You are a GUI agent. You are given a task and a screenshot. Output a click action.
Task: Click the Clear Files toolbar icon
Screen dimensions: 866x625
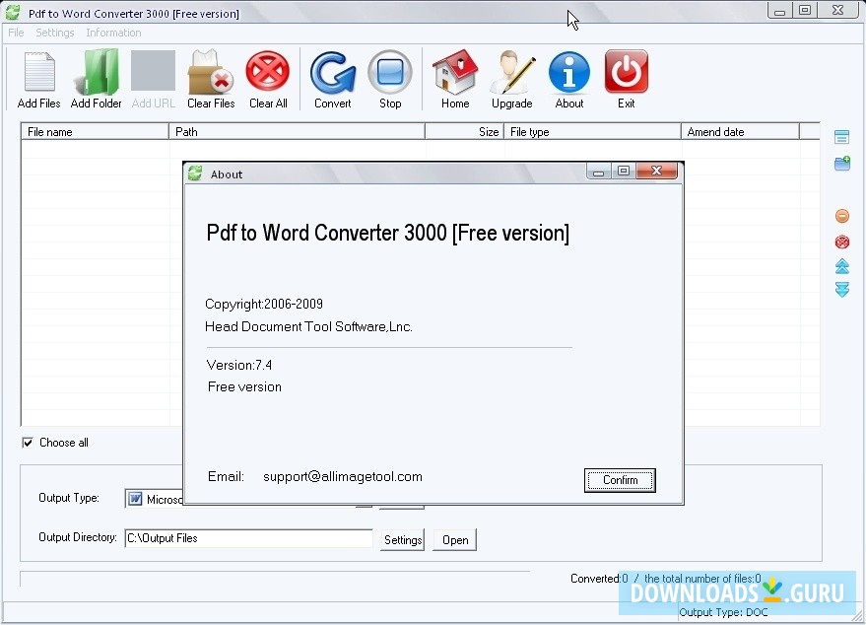pyautogui.click(x=211, y=79)
